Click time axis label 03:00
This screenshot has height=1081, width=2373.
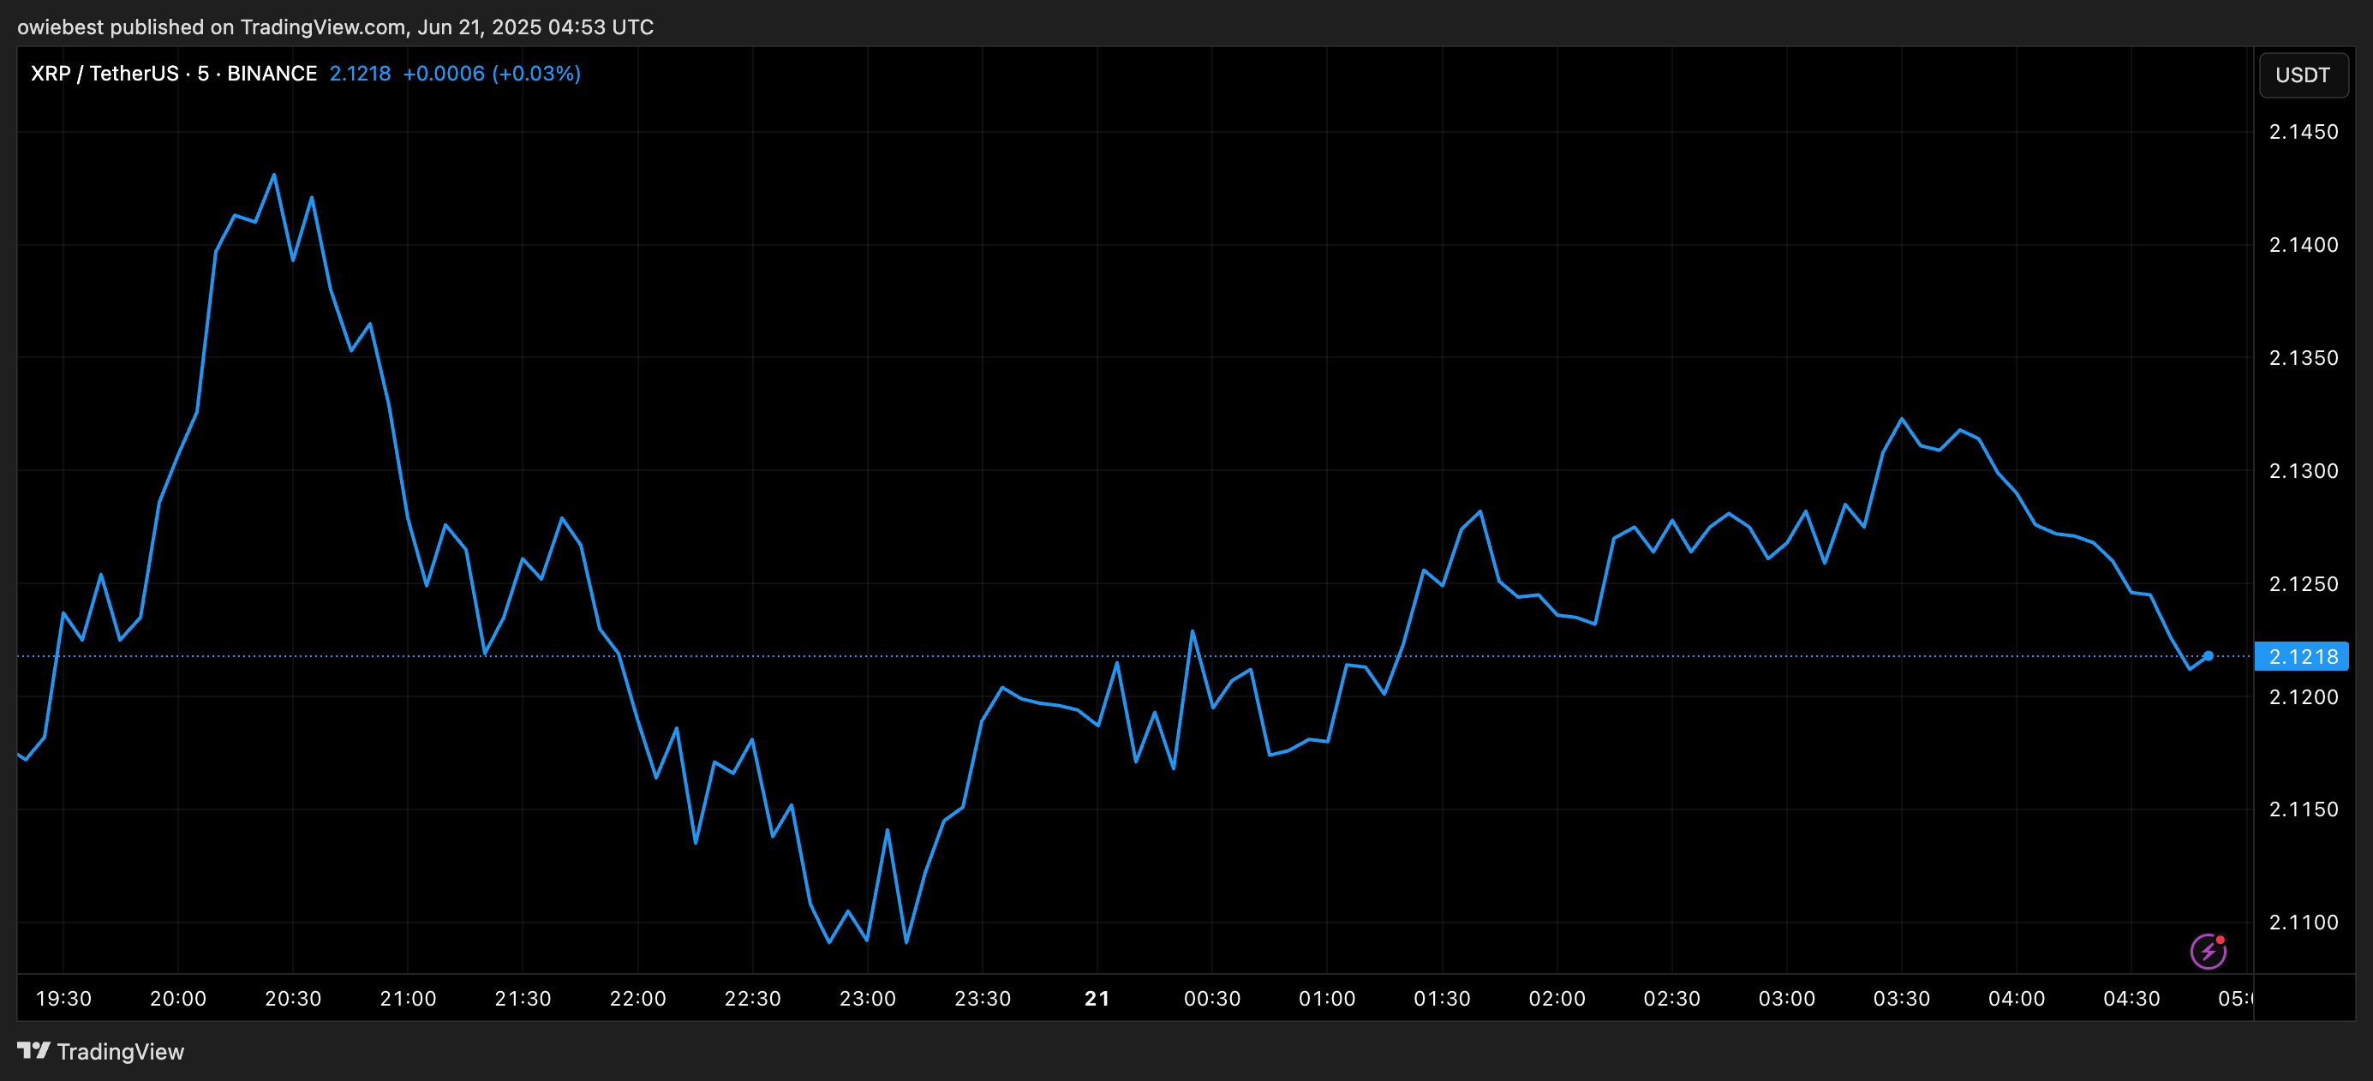coord(1787,999)
